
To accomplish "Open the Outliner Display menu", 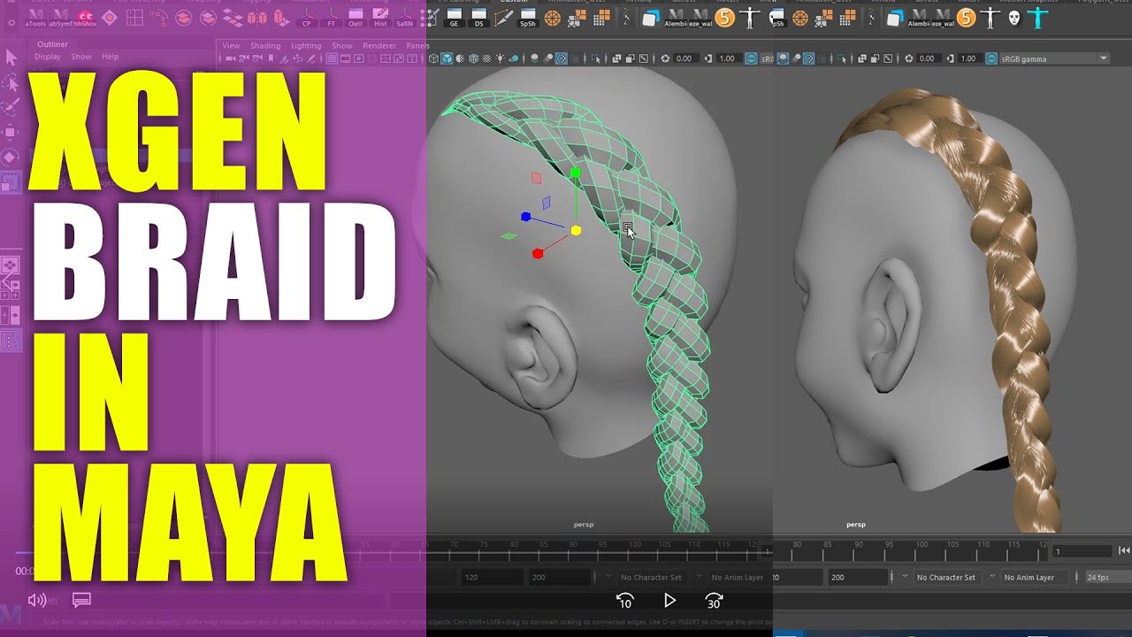I will coord(48,57).
